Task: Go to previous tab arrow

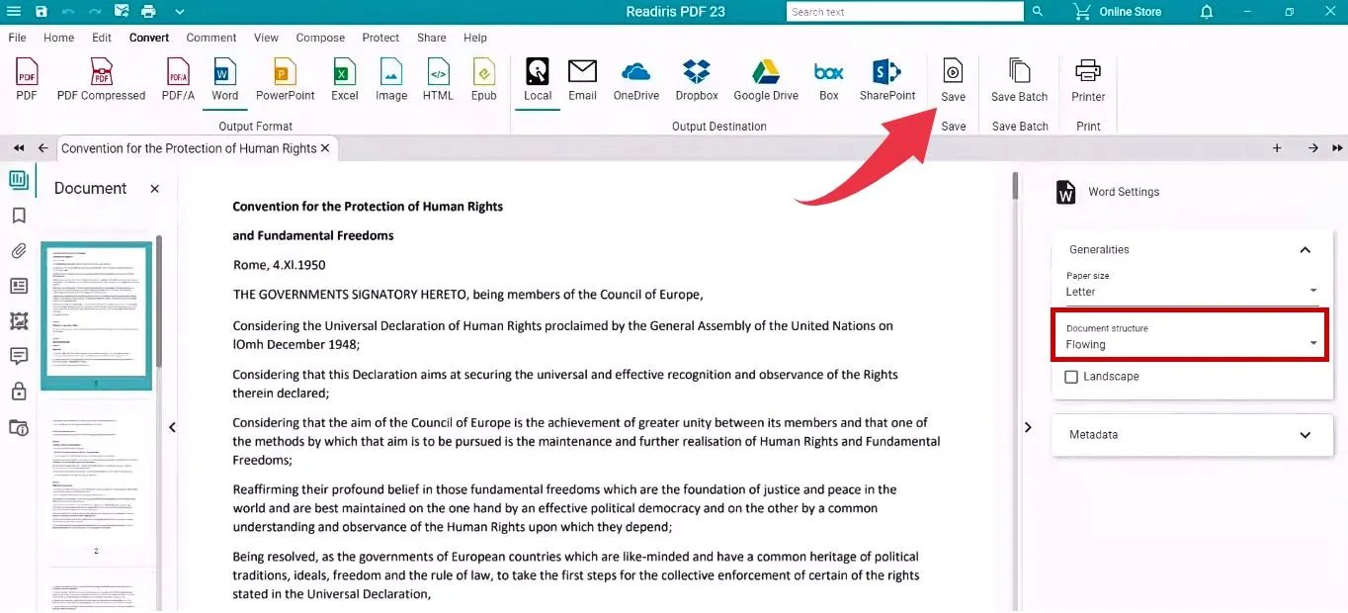Action: pos(42,148)
